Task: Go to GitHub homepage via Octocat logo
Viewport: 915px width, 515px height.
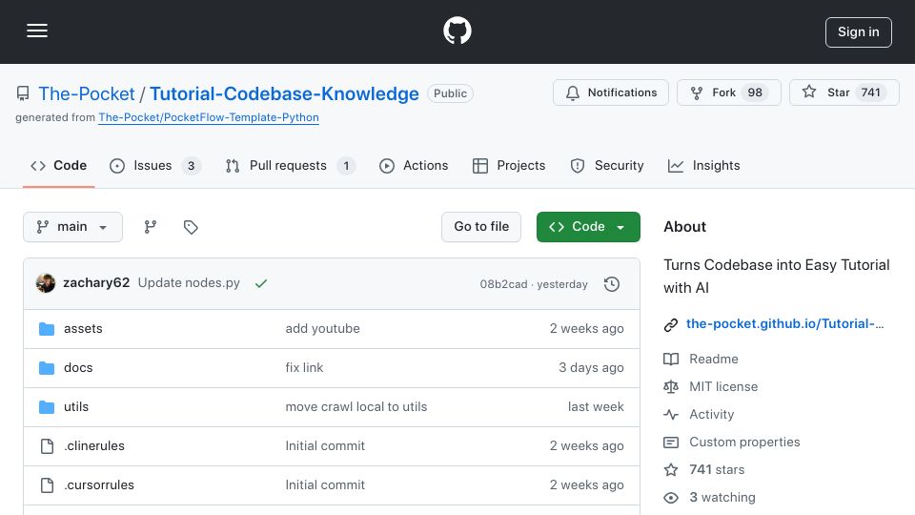Action: click(x=457, y=31)
